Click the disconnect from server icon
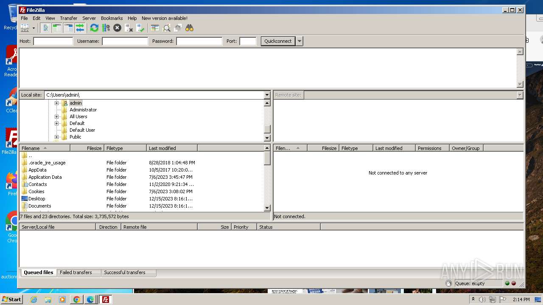The height and width of the screenshot is (305, 543). point(129,28)
